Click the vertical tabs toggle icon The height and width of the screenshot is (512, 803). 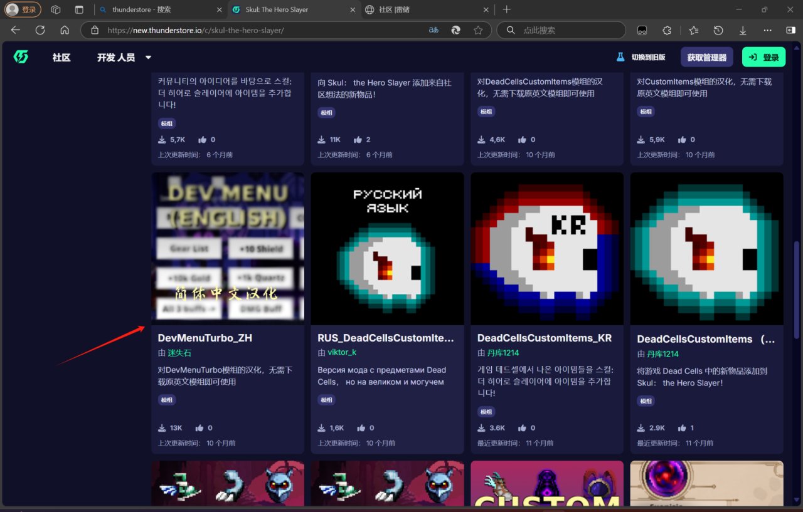point(79,9)
